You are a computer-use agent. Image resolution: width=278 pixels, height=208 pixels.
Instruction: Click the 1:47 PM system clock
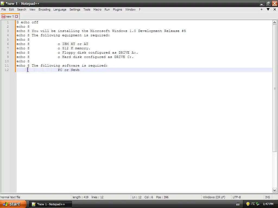268,204
